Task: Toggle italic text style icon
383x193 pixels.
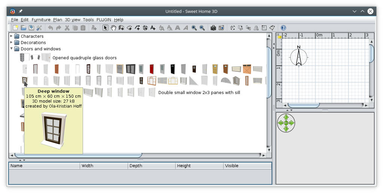Action: (186, 28)
